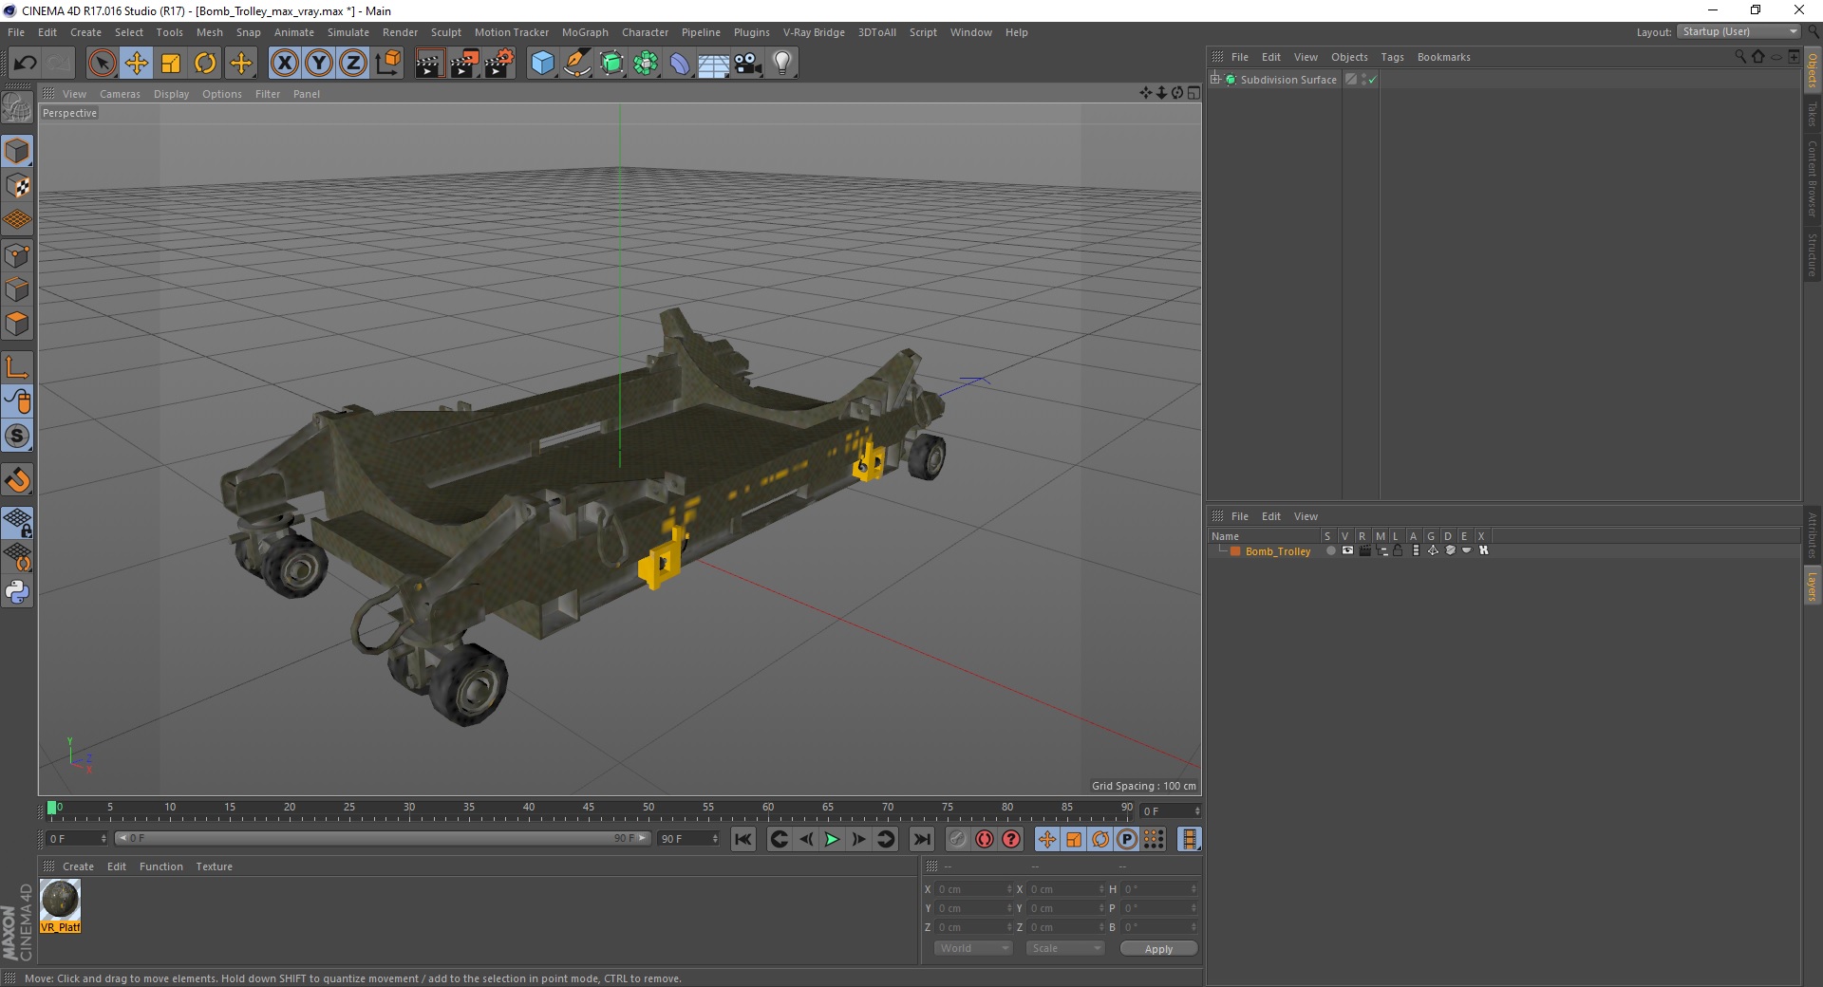Click the X position input field

972,889
